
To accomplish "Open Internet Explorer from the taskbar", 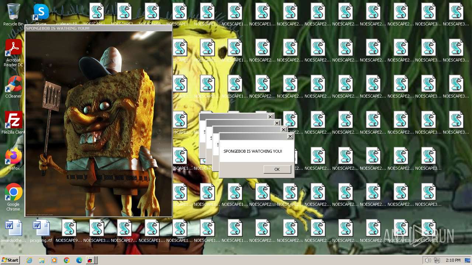I will (x=29, y=260).
